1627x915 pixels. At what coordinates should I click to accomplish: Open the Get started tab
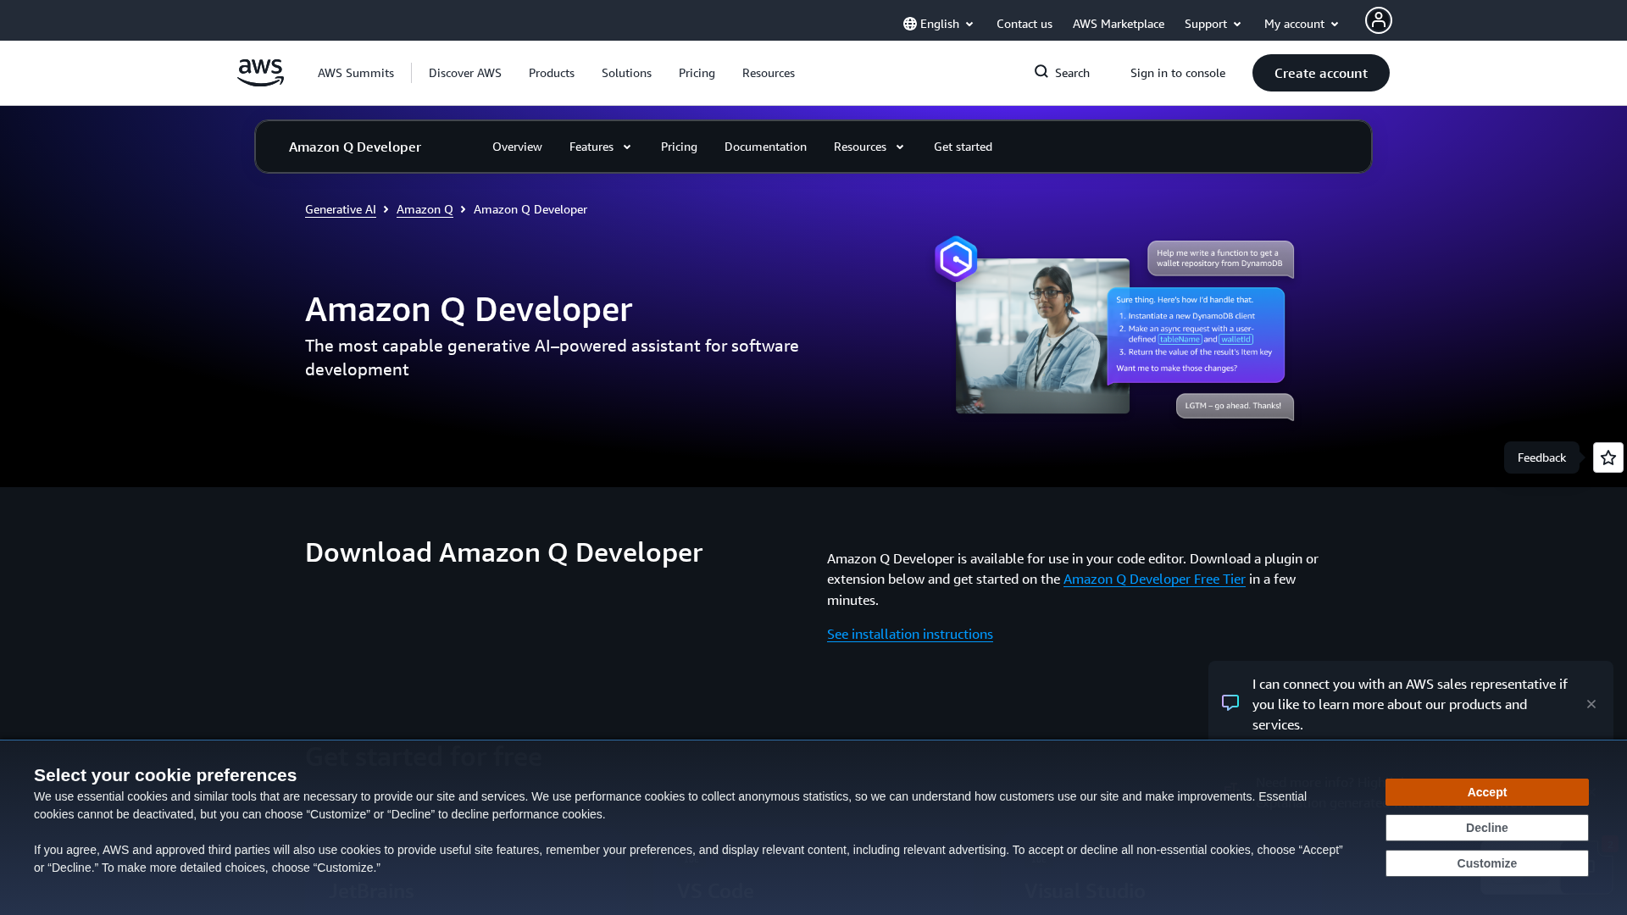pos(963,147)
